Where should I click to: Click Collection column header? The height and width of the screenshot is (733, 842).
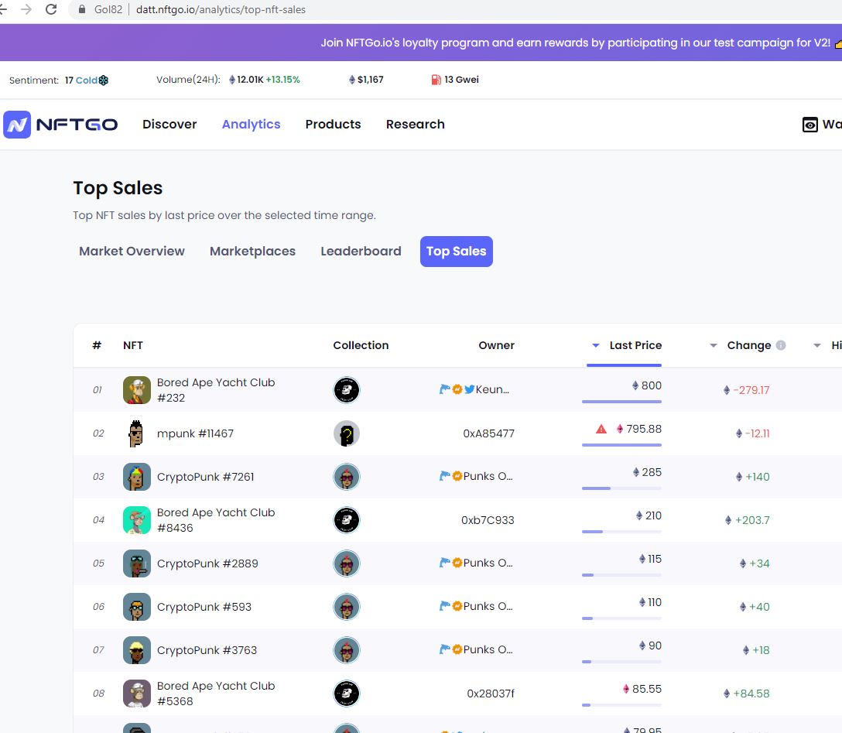[361, 345]
